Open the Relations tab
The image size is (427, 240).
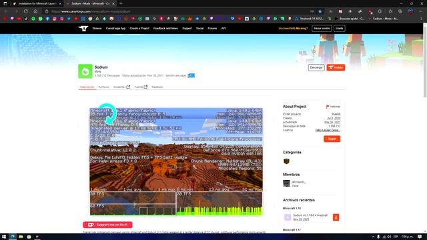(x=157, y=87)
